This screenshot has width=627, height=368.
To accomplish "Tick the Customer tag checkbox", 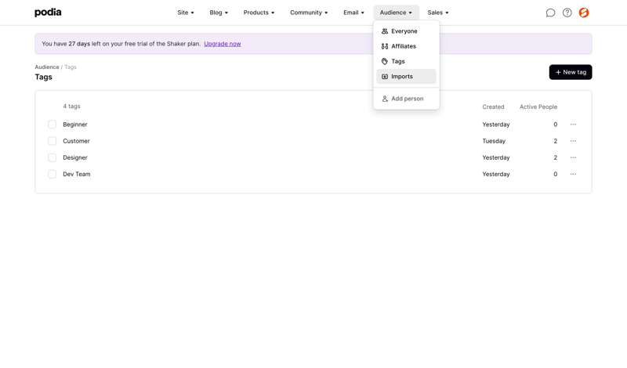I will click(52, 141).
